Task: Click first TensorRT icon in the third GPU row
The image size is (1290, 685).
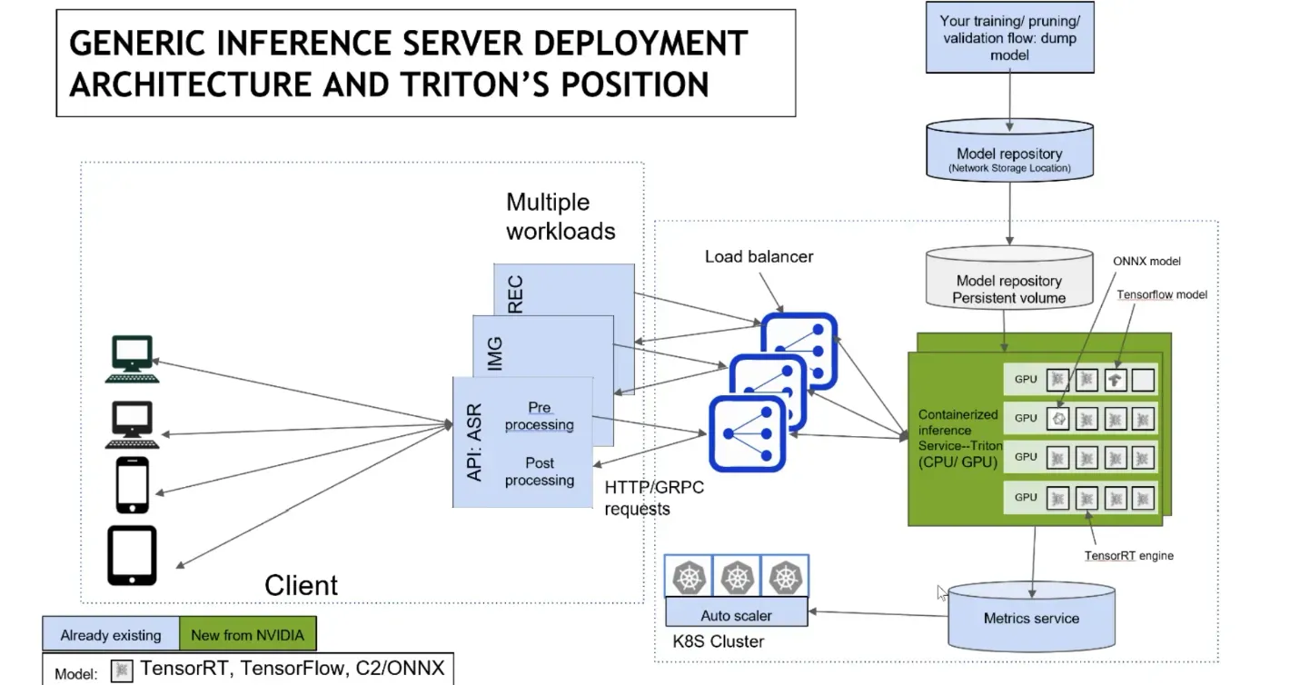Action: pyautogui.click(x=1058, y=458)
